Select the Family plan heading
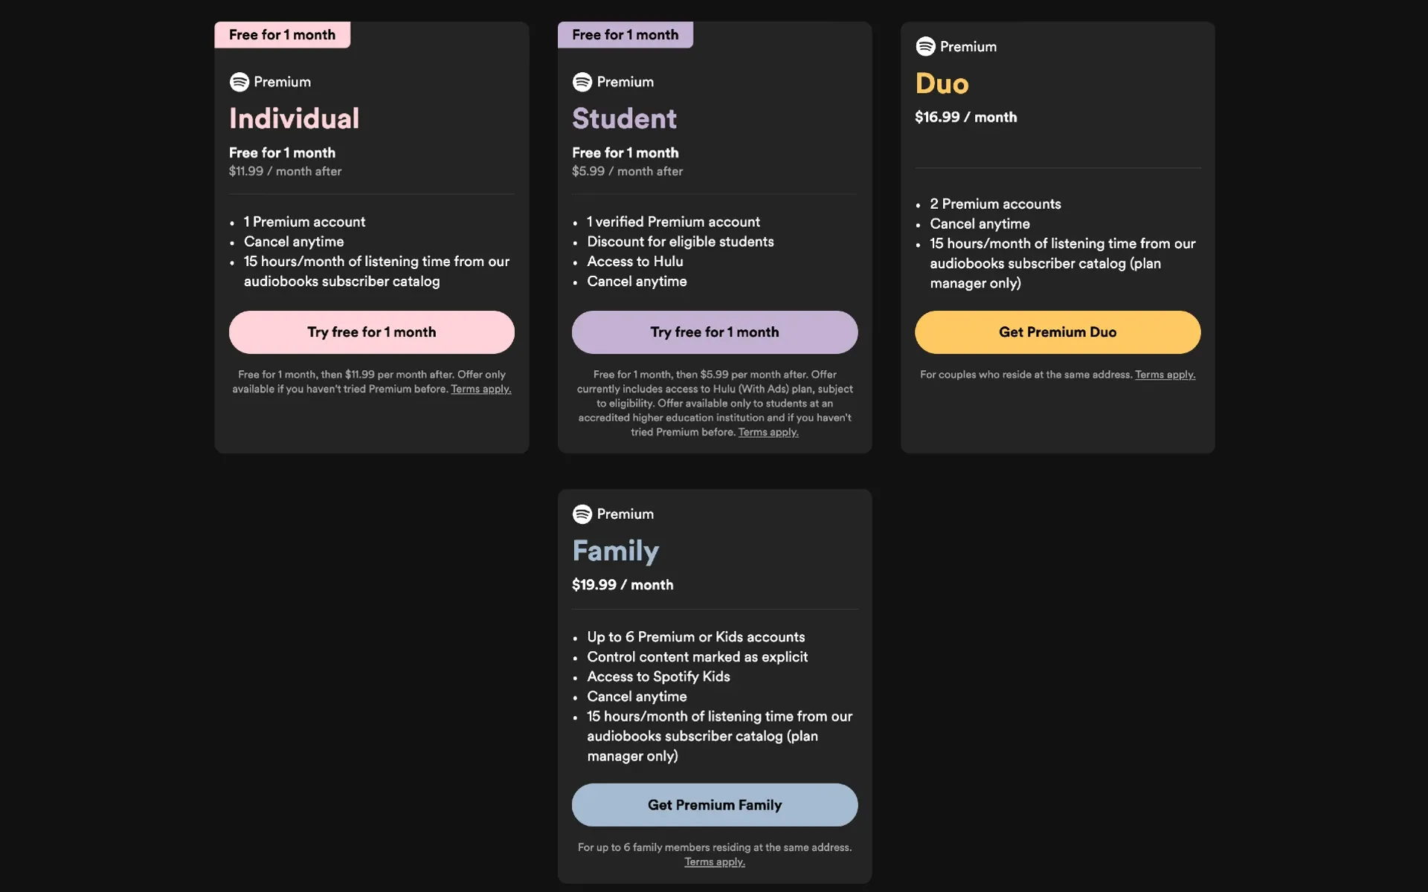Screen dimensions: 1428x892 tap(615, 551)
